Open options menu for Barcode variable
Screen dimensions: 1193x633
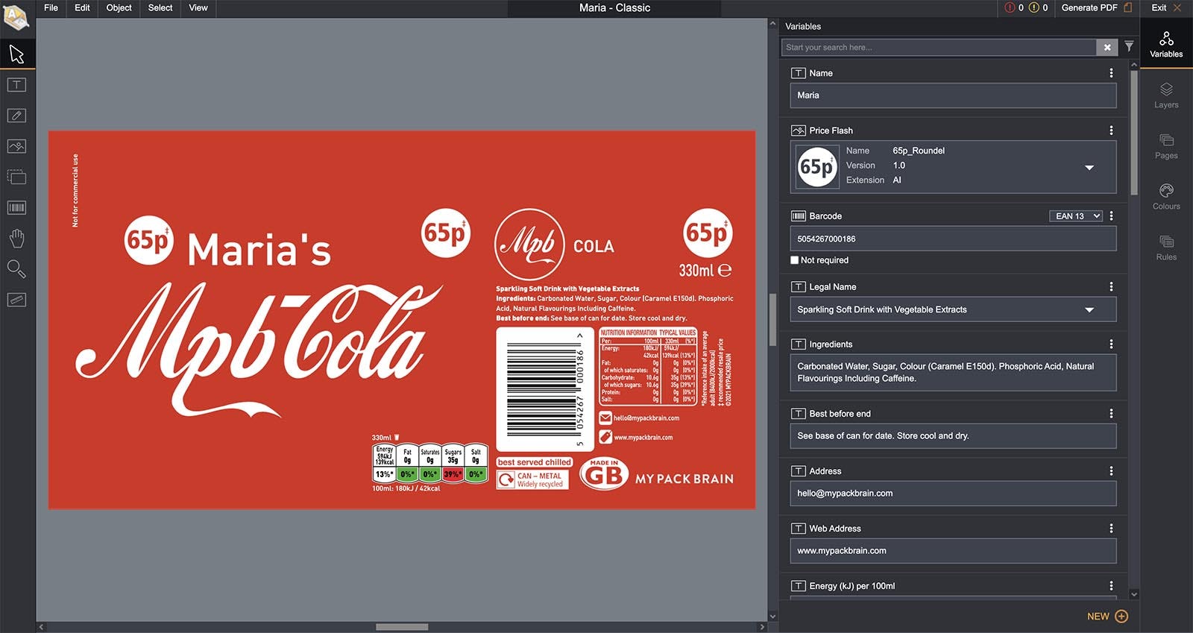coord(1111,216)
